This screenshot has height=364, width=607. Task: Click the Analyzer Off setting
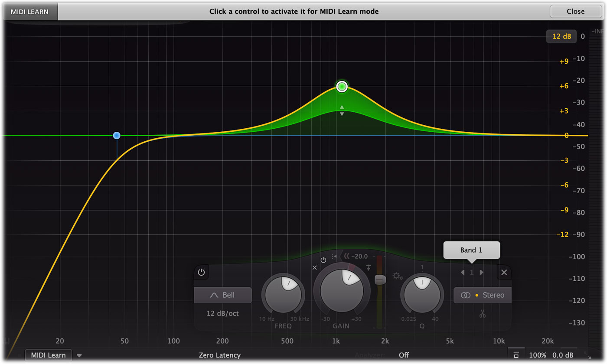(x=404, y=355)
